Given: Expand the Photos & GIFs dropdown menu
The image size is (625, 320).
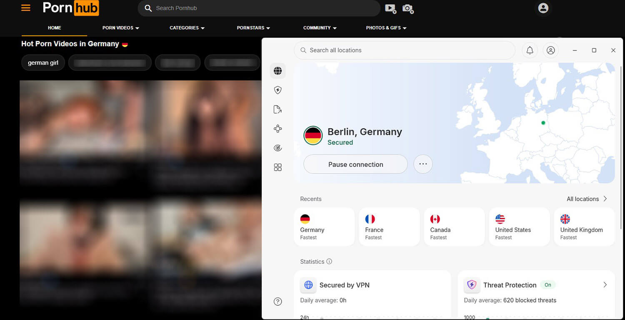Looking at the screenshot, I should [x=386, y=28].
